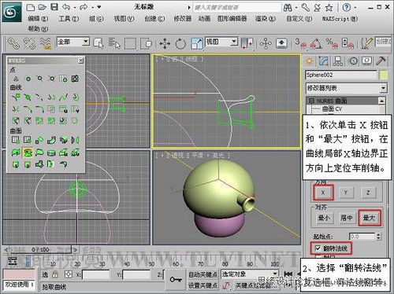Toggle the 设置关键点 set key mode
The height and width of the screenshot is (294, 394).
pyautogui.click(x=203, y=285)
